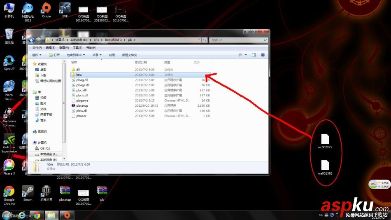Viewport: 391px width, 220px height.
Task: Open the Tools menu
Action: [77, 48]
